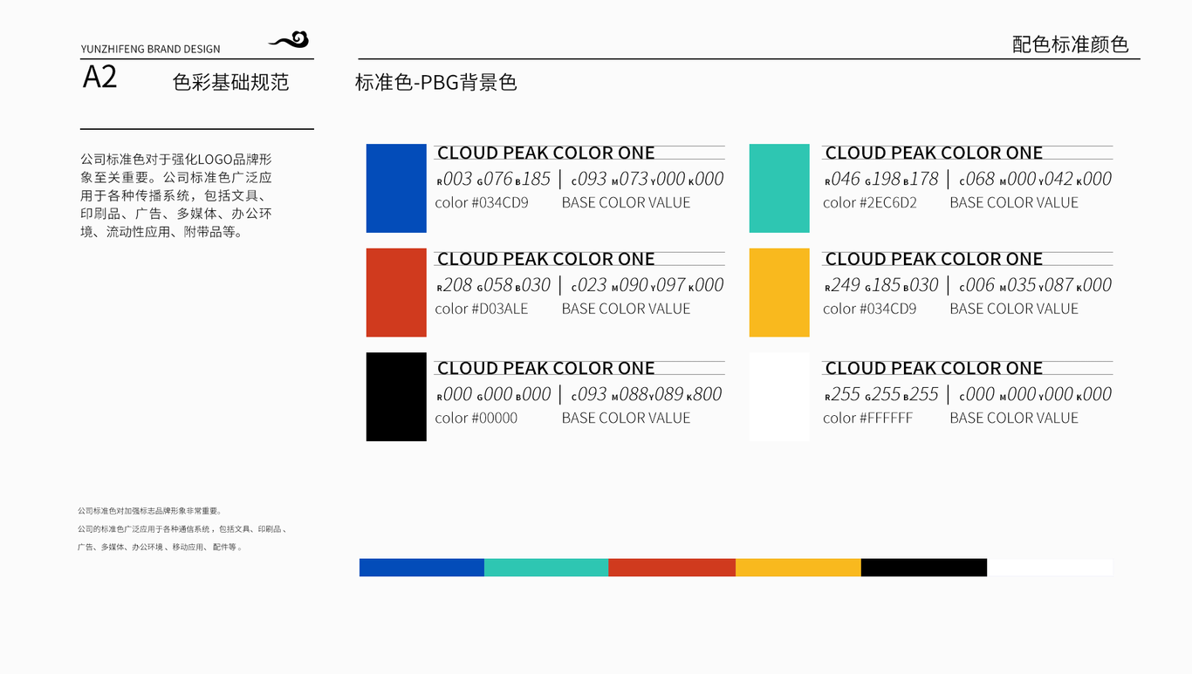The width and height of the screenshot is (1192, 674).
Task: Select the large white #FFFFFF color square
Action: 779,397
